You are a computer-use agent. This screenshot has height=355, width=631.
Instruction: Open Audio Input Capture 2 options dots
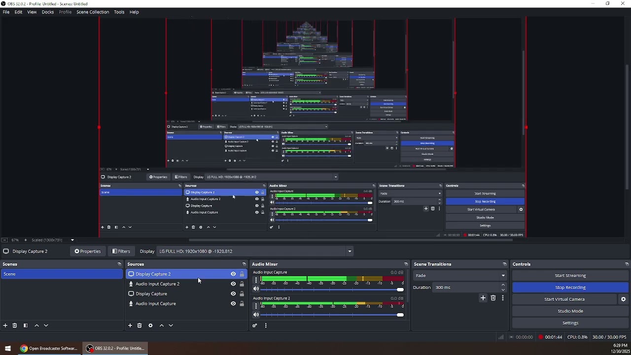255,306
